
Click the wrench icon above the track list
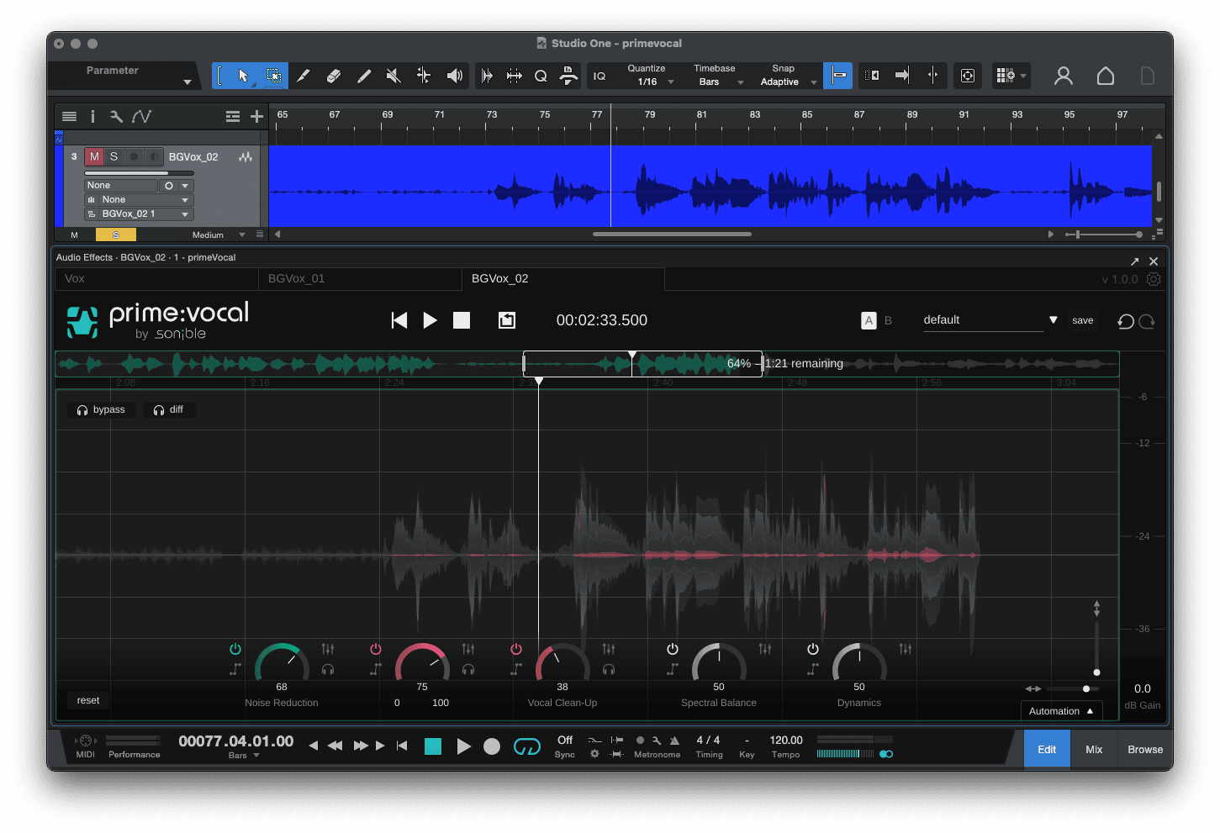(x=116, y=116)
